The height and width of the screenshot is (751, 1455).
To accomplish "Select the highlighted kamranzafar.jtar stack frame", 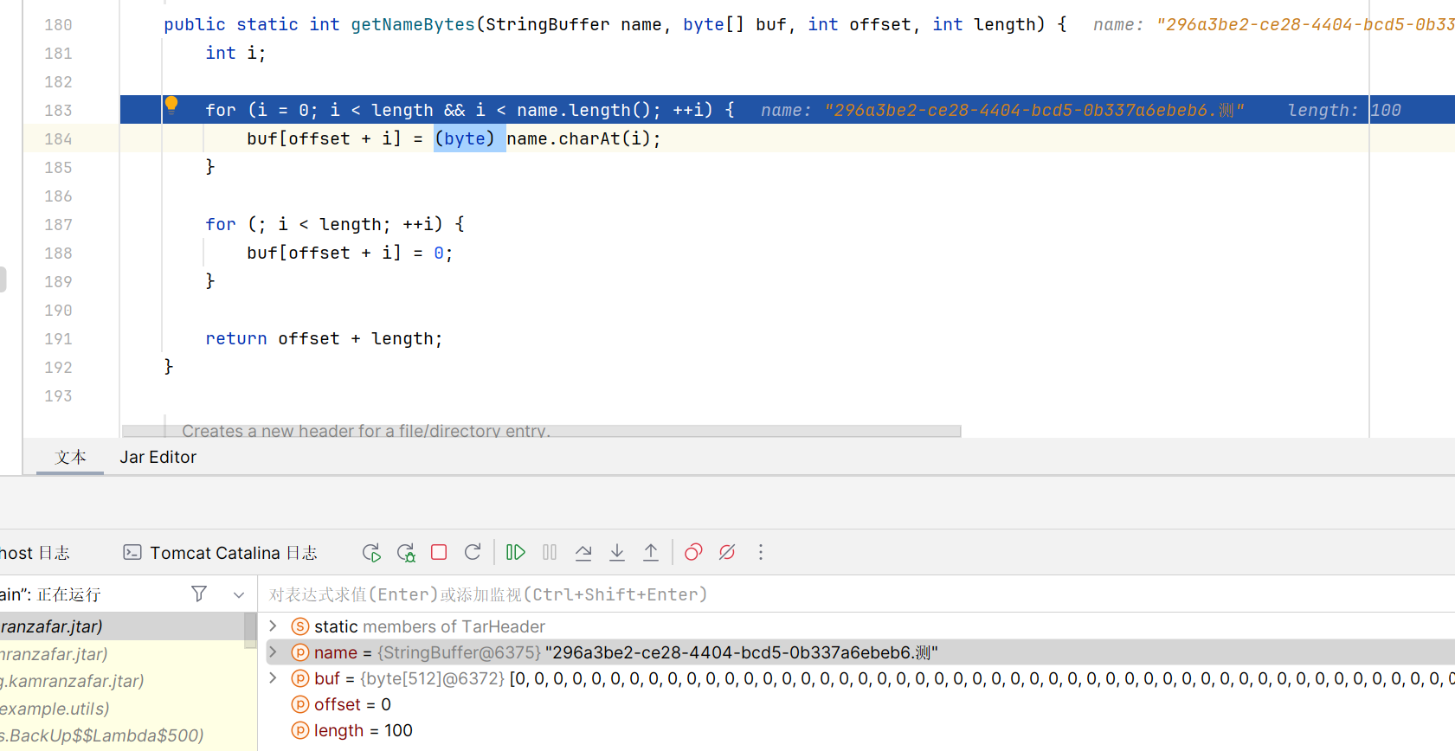I will [x=122, y=626].
